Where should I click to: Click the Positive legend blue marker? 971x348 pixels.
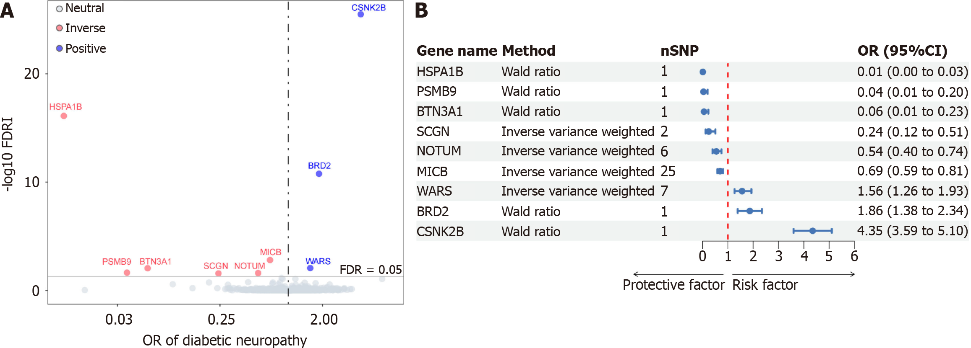60,49
